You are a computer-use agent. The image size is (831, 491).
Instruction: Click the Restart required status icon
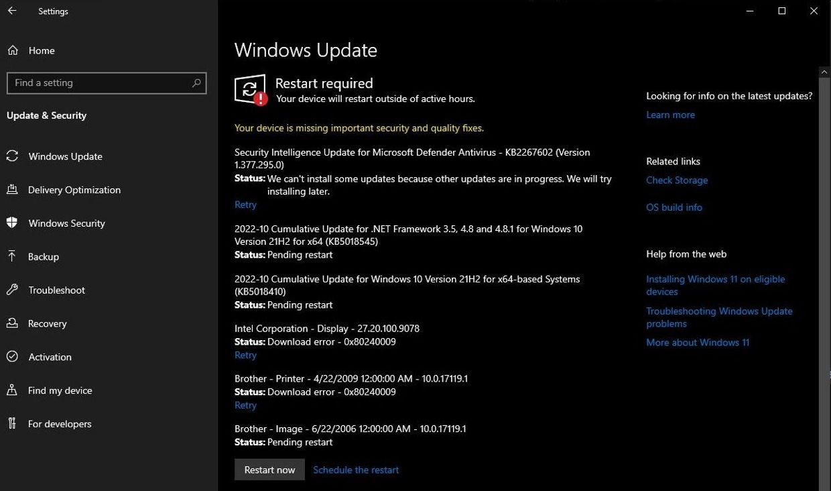251,90
